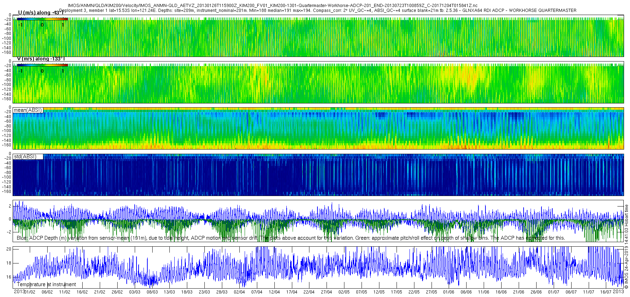This screenshot has height=297, width=630.
Task: Click the '03/03' date tick label
Action: (135, 292)
